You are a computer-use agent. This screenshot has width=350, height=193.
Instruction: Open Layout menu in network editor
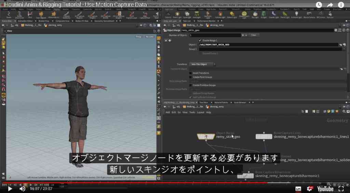tap(200, 113)
